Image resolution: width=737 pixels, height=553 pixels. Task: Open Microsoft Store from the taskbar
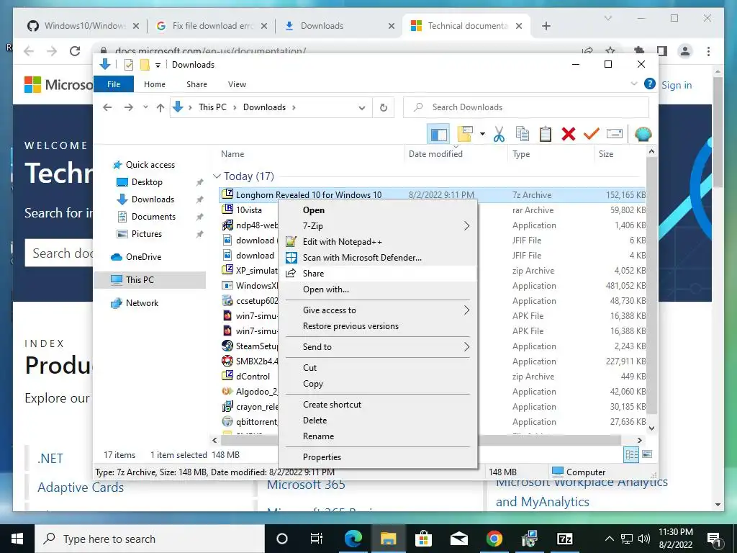coord(423,539)
